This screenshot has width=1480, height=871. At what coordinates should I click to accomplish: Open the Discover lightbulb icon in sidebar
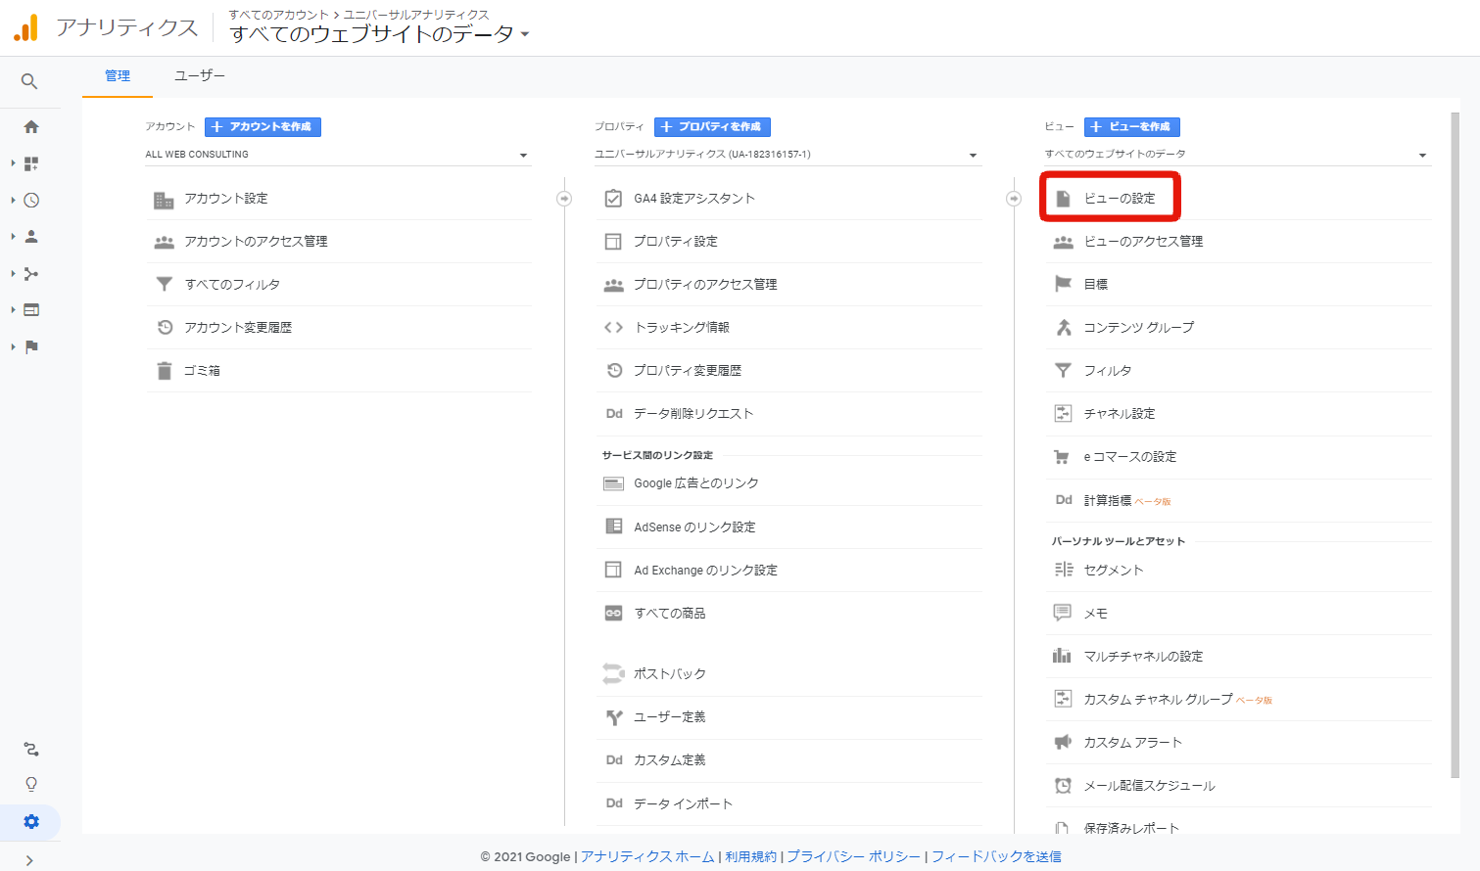click(x=31, y=784)
